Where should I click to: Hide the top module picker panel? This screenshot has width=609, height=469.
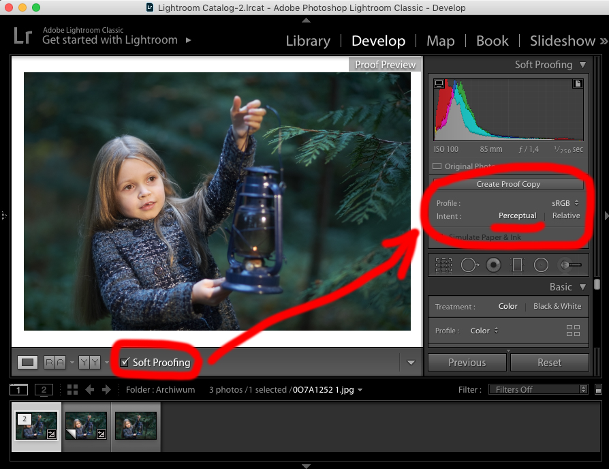[x=306, y=20]
